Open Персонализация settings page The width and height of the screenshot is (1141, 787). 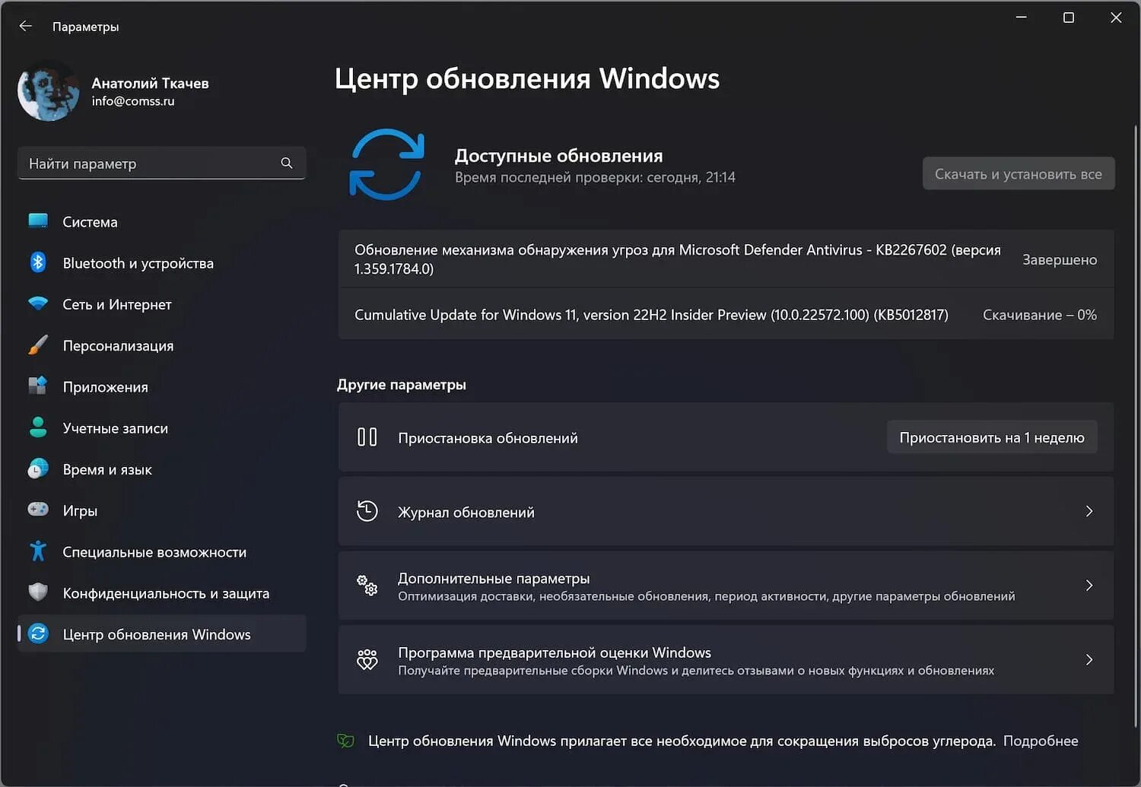(161, 345)
